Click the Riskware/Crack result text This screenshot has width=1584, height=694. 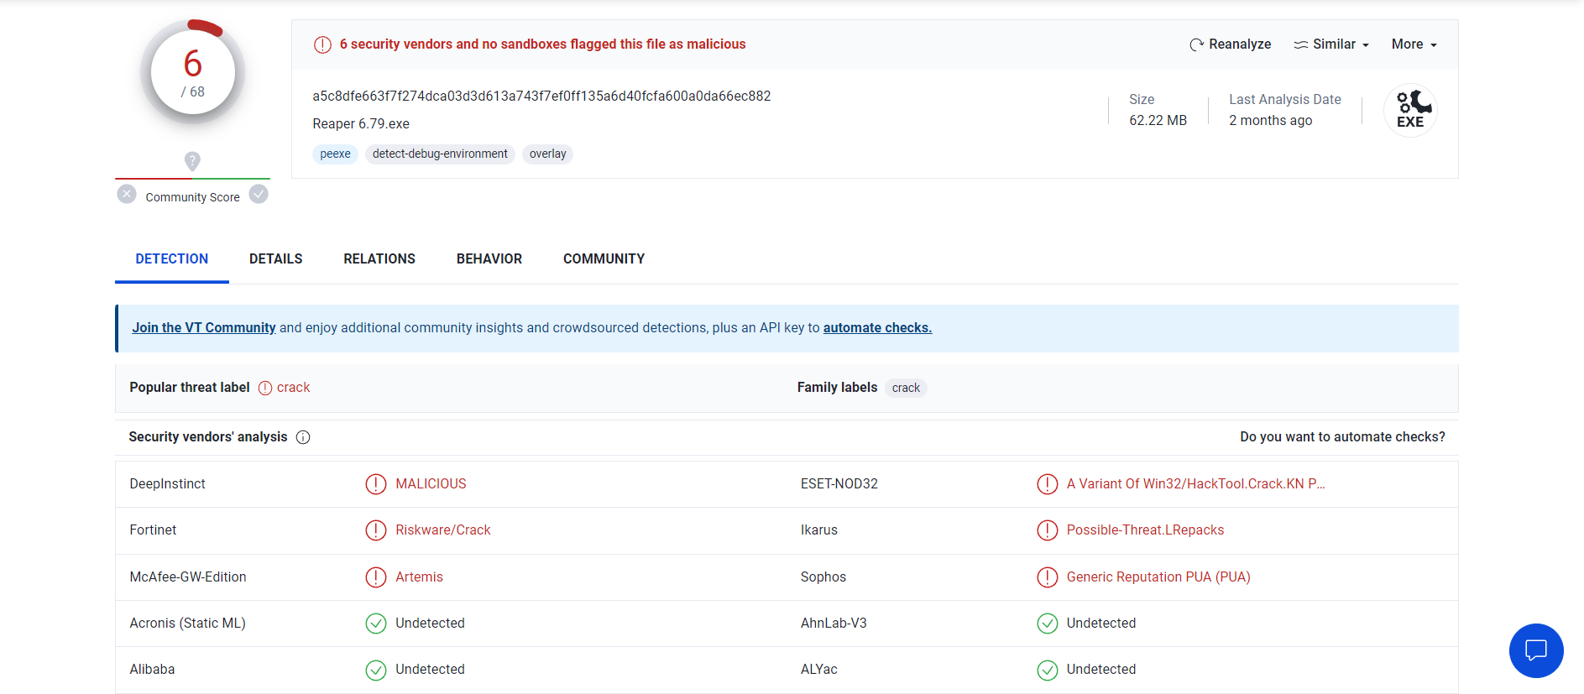pyautogui.click(x=443, y=530)
